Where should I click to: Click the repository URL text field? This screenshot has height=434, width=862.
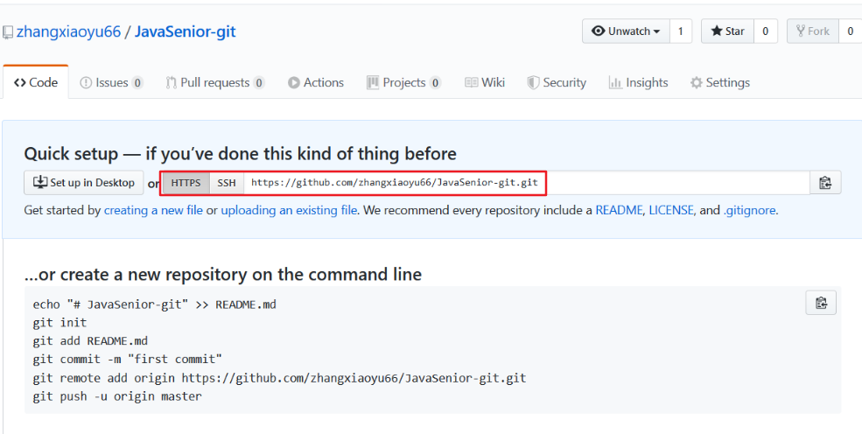tap(525, 183)
